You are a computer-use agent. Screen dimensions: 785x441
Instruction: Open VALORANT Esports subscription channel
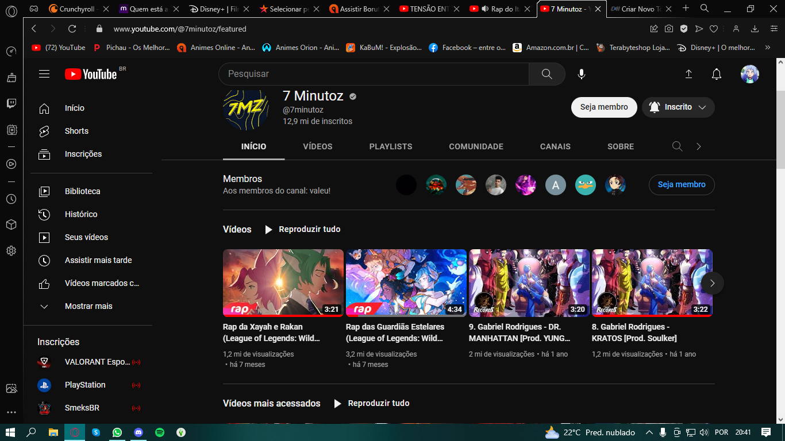coord(88,362)
